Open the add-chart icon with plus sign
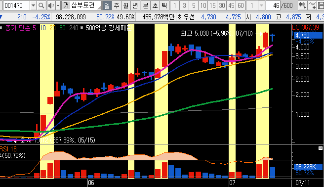Image resolution: width=324 pixels, height=187 pixels. coord(302,5)
